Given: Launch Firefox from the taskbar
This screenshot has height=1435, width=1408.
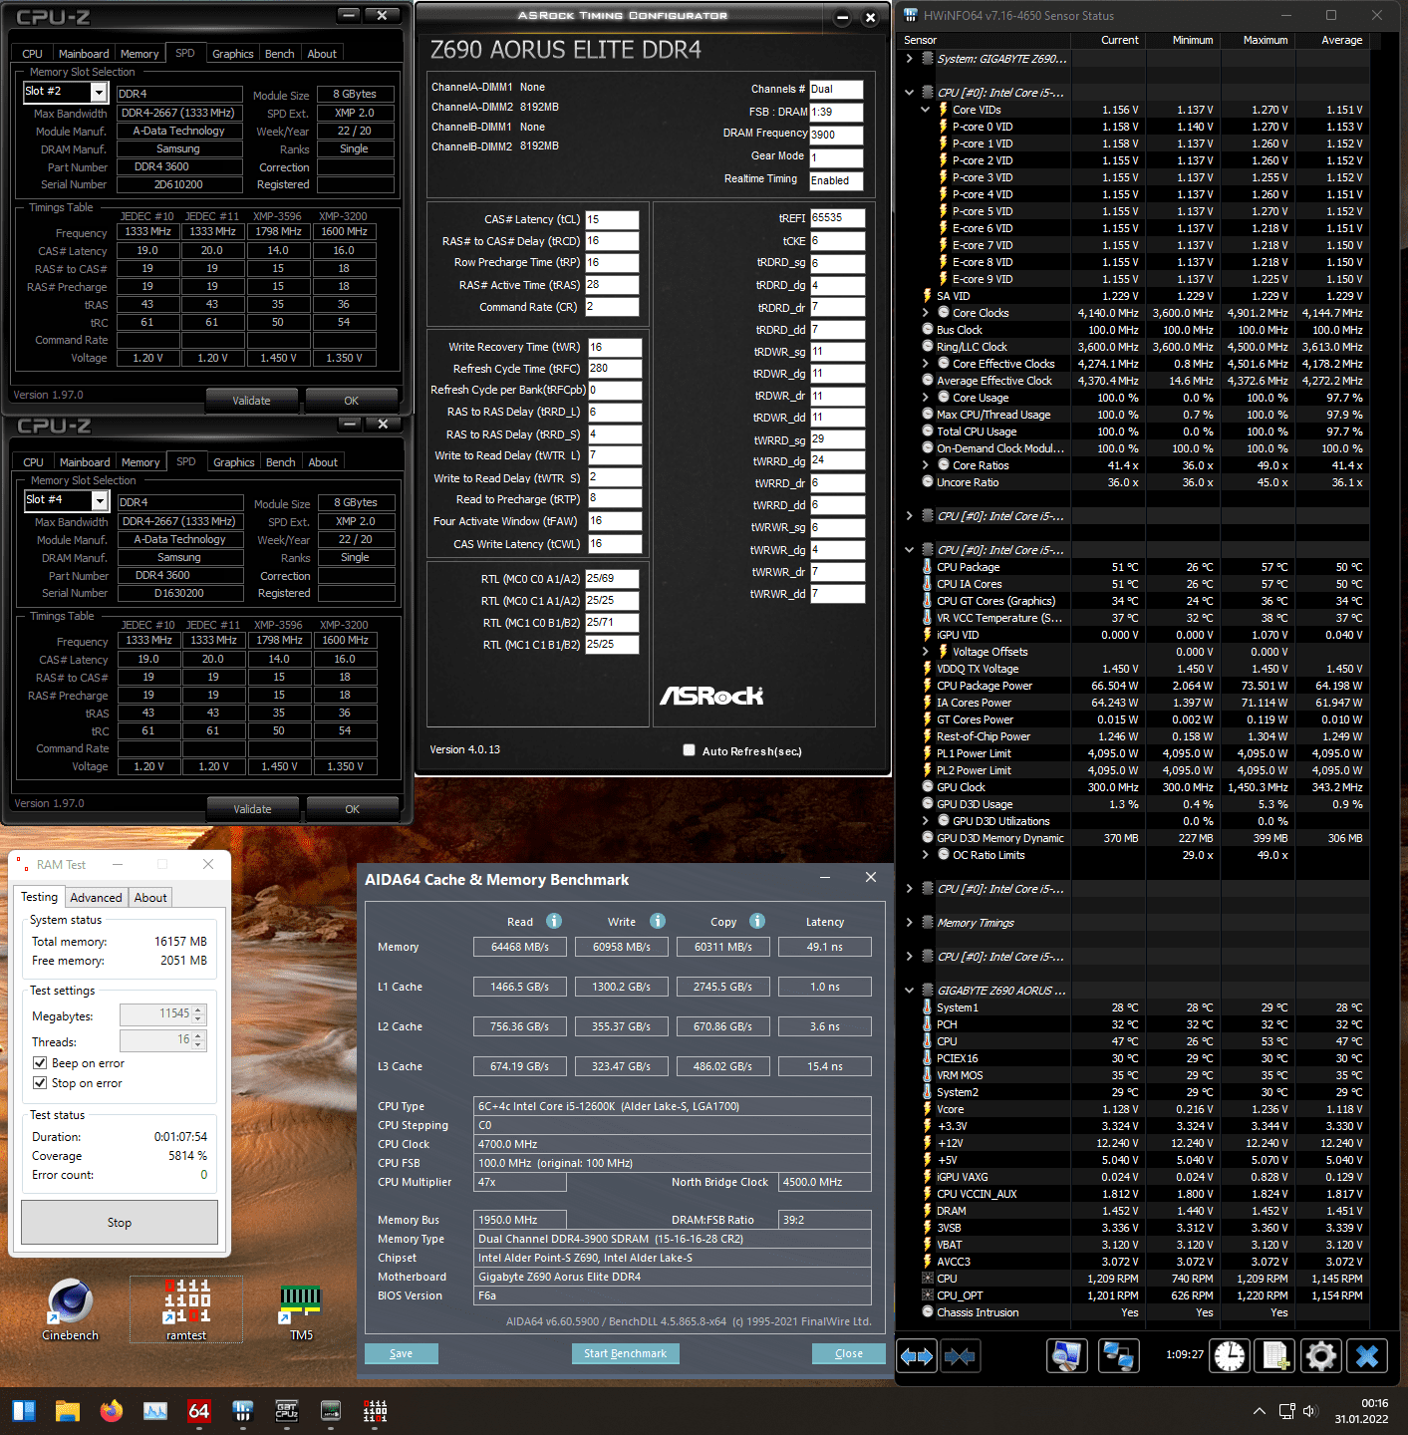Looking at the screenshot, I should coord(112,1411).
